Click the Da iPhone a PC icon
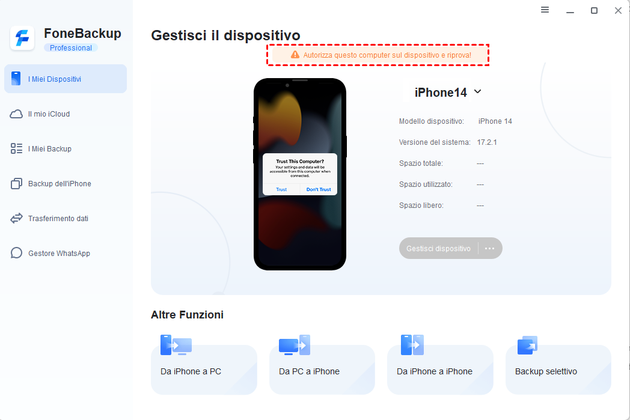 point(176,345)
